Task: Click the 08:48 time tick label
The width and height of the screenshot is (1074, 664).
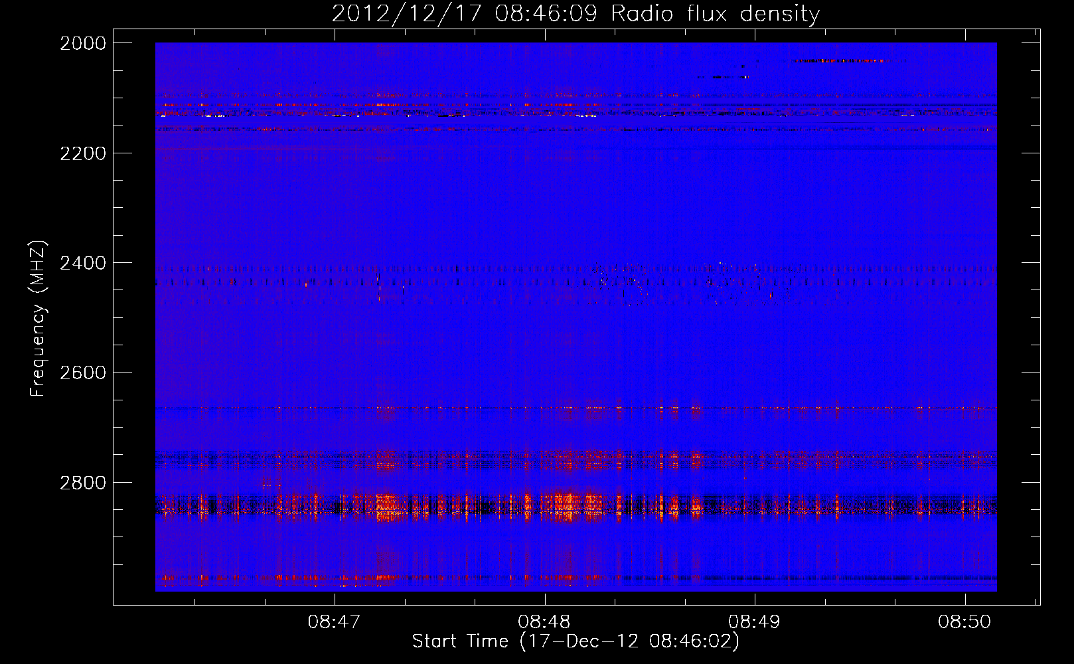Action: tap(545, 622)
